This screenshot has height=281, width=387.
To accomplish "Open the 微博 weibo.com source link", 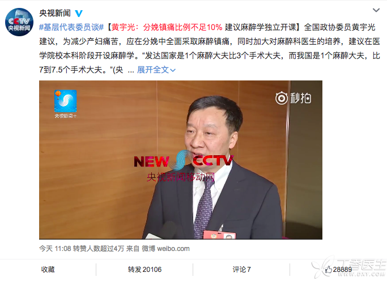I will [x=165, y=249].
